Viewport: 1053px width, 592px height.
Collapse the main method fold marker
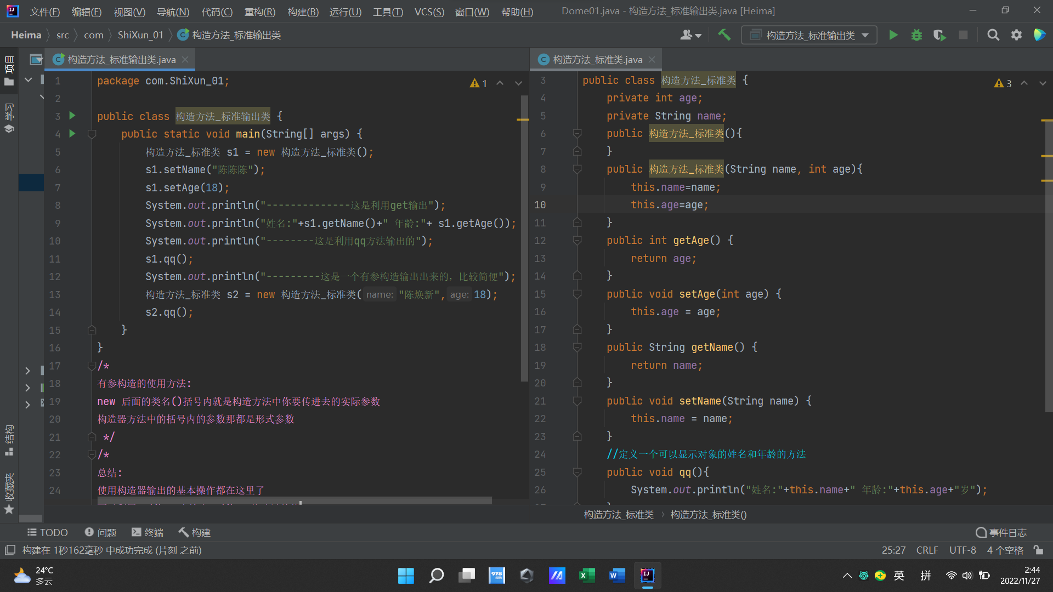tap(92, 134)
